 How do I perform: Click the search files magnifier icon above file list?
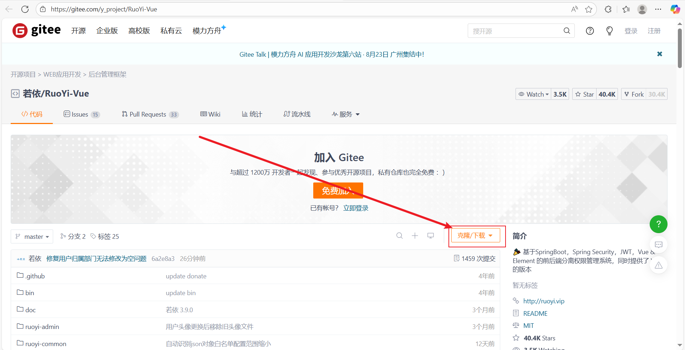[400, 236]
